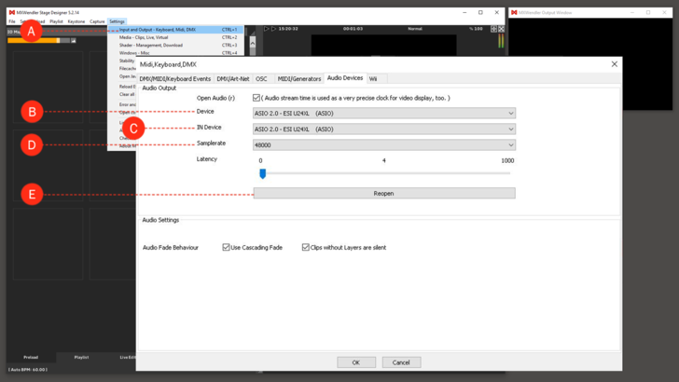This screenshot has height=382, width=679.
Task: Toggle Use Cascading Fade checkbox
Action: [226, 247]
